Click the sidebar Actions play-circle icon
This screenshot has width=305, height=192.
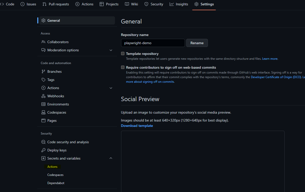tap(43, 88)
